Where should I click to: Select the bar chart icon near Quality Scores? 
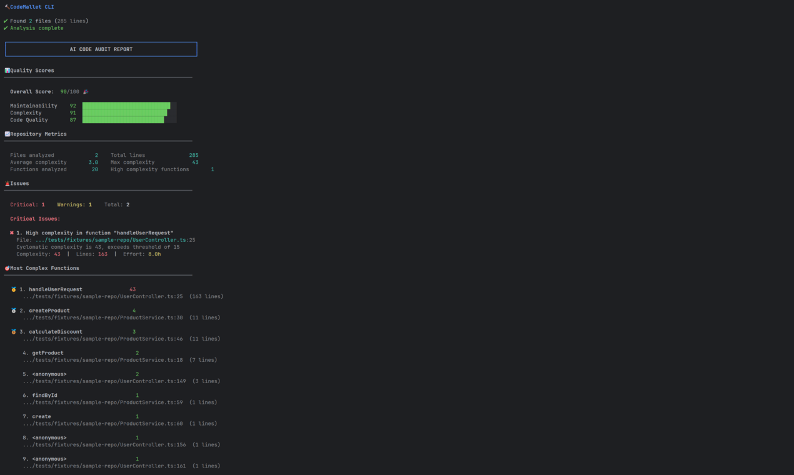7,70
